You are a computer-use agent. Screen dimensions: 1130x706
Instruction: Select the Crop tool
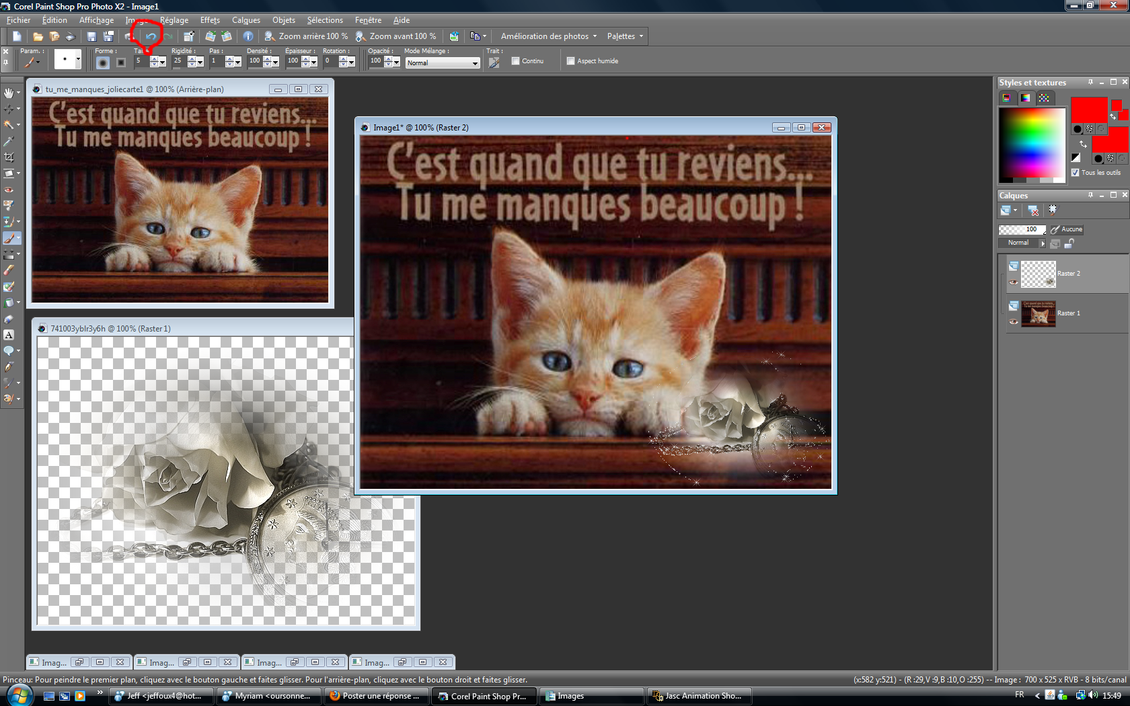tap(9, 157)
